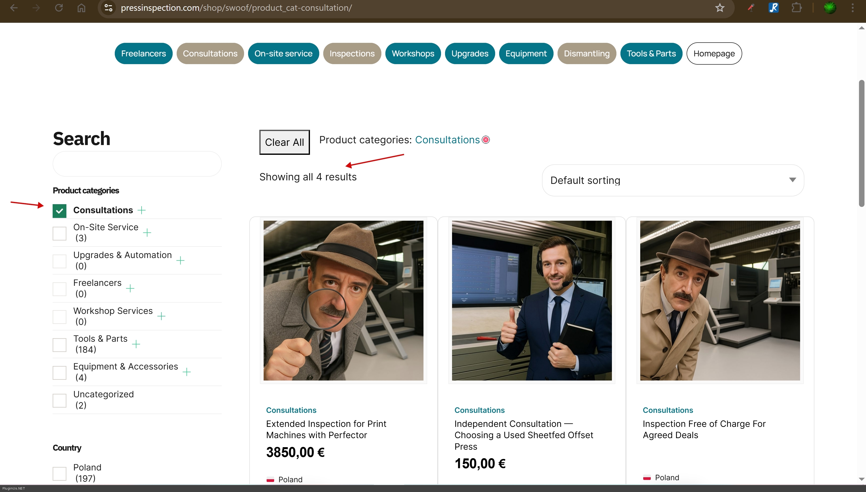Viewport: 866px width, 492px height.
Task: Go to the Freelancers nav pill
Action: click(x=143, y=53)
